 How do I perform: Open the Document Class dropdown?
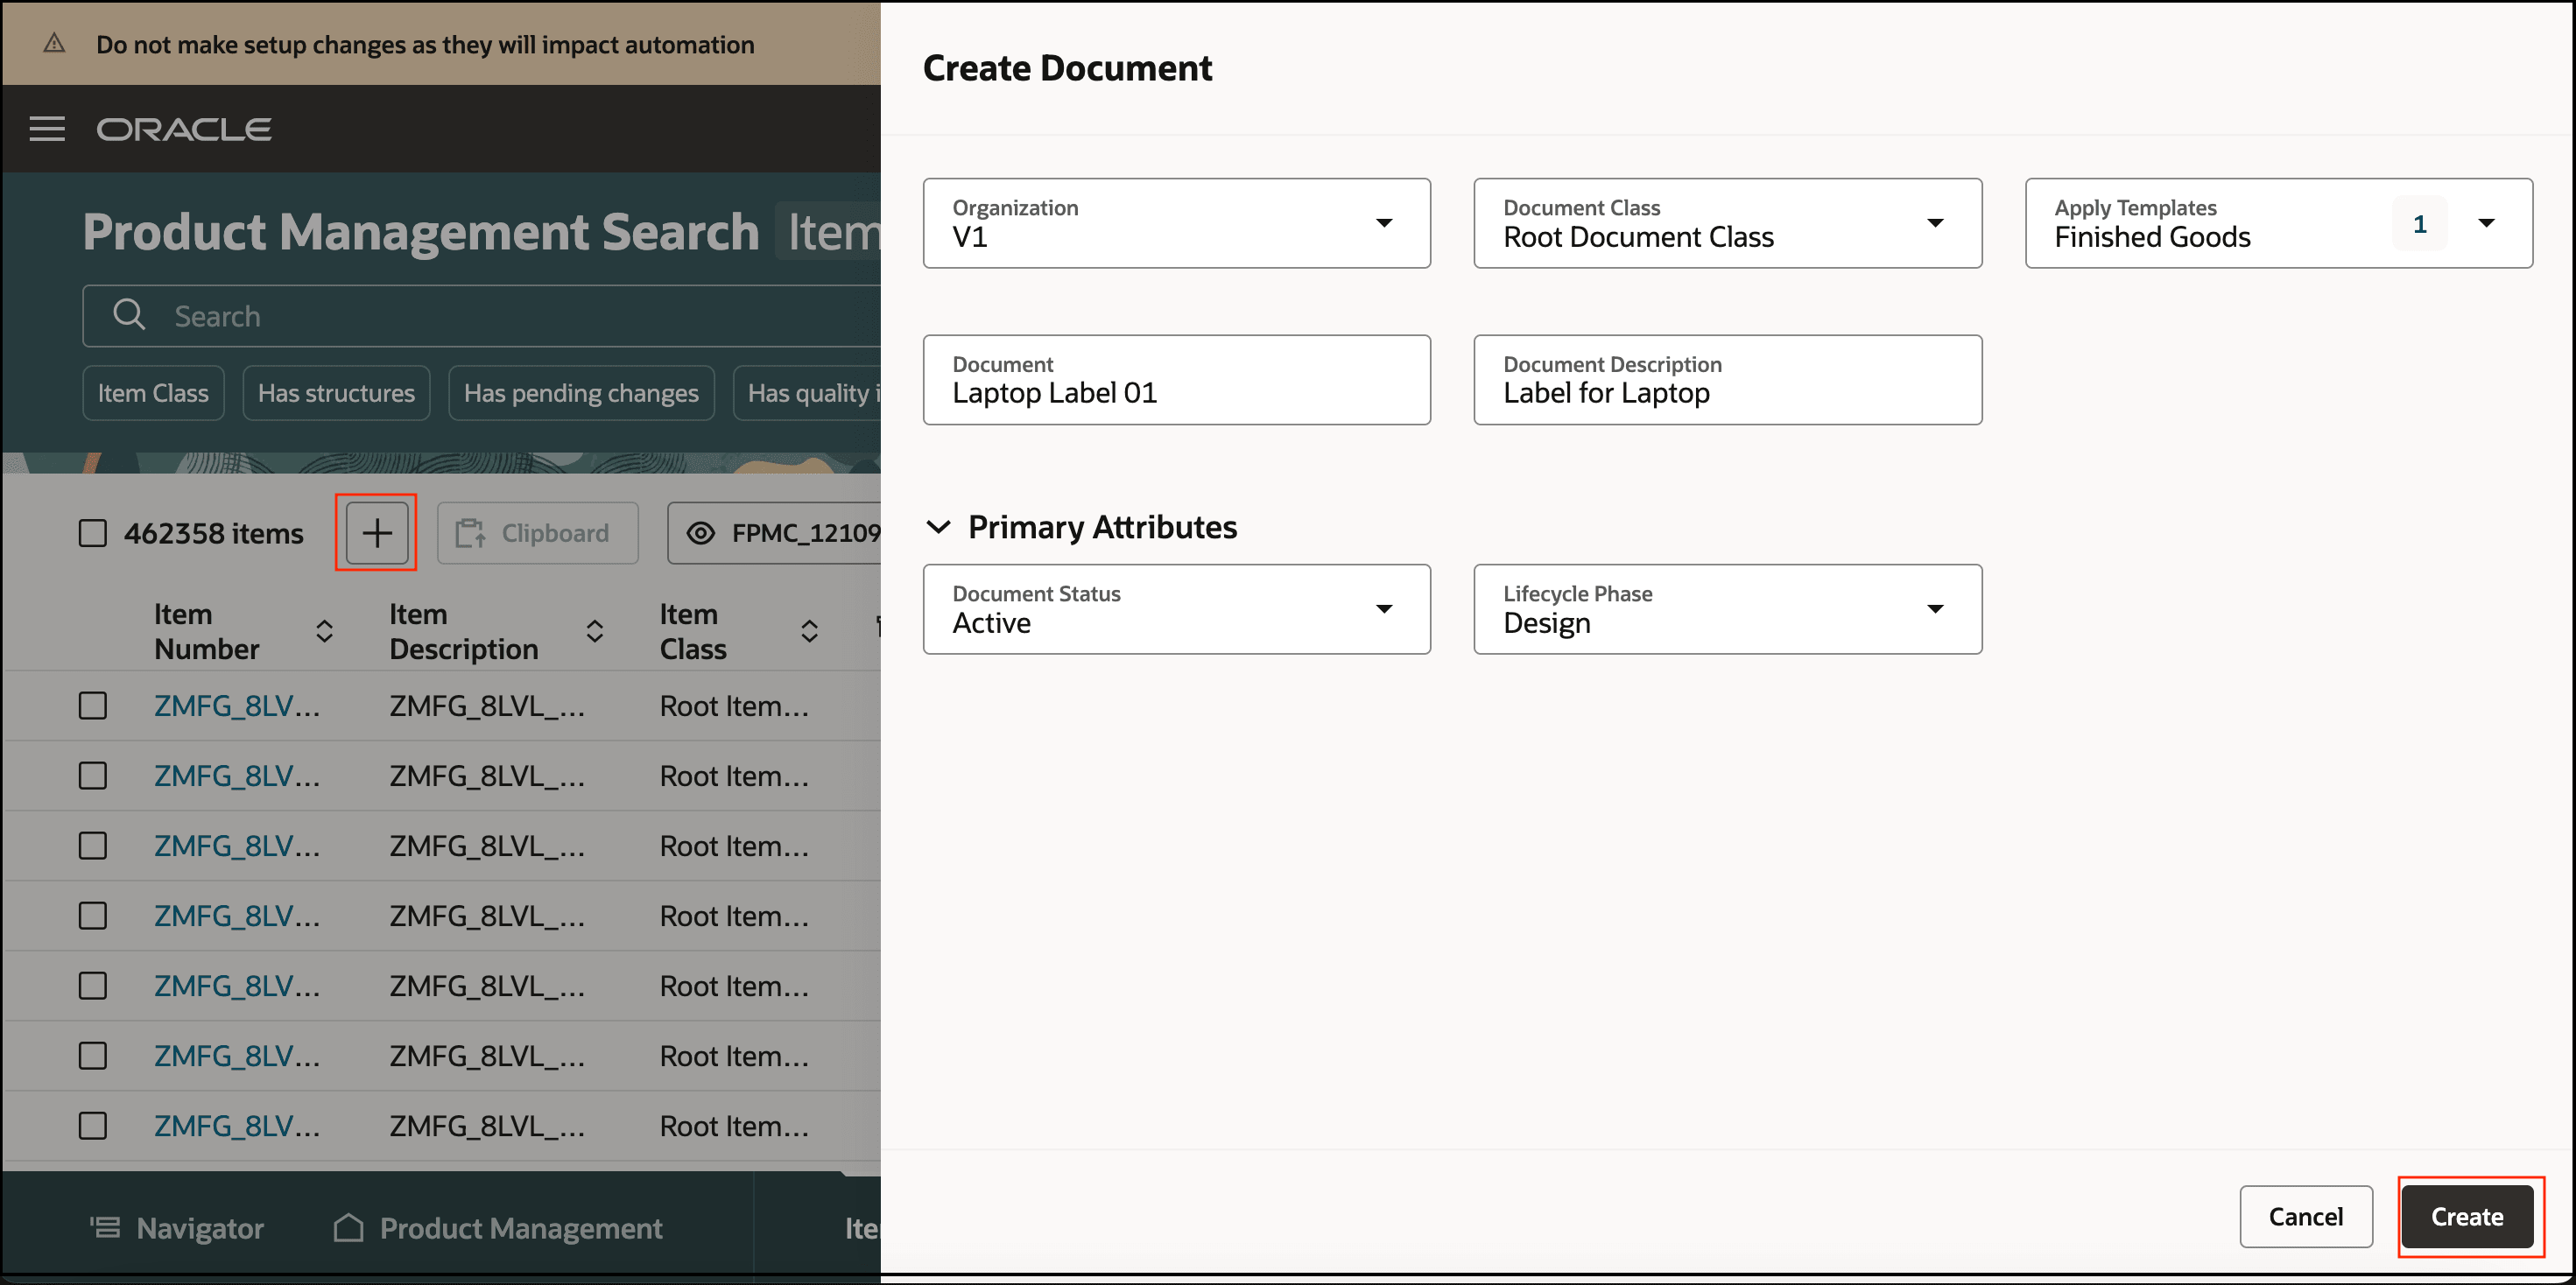[1934, 223]
